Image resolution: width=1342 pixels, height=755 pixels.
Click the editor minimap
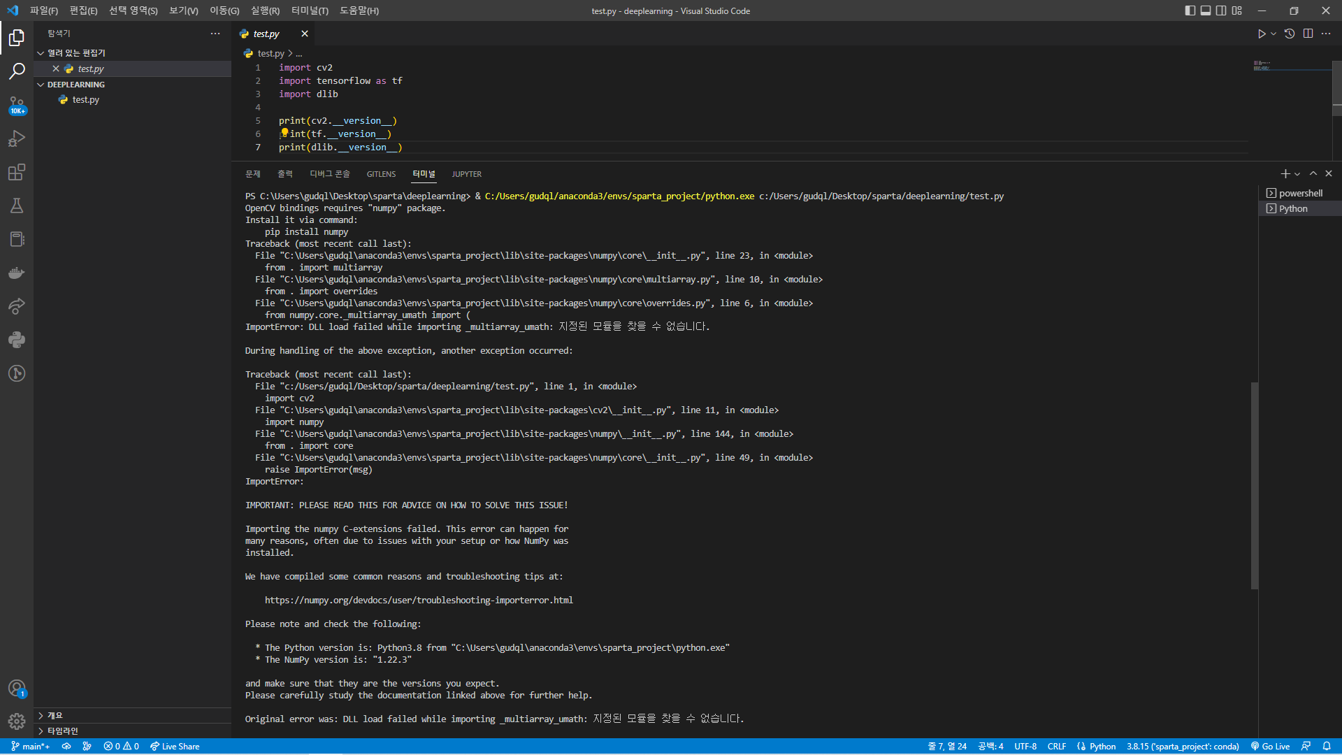1292,66
